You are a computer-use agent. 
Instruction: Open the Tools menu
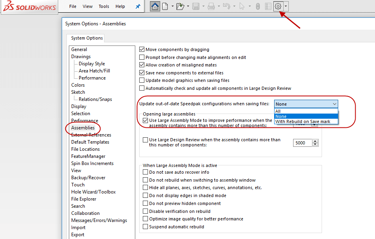point(104,6)
